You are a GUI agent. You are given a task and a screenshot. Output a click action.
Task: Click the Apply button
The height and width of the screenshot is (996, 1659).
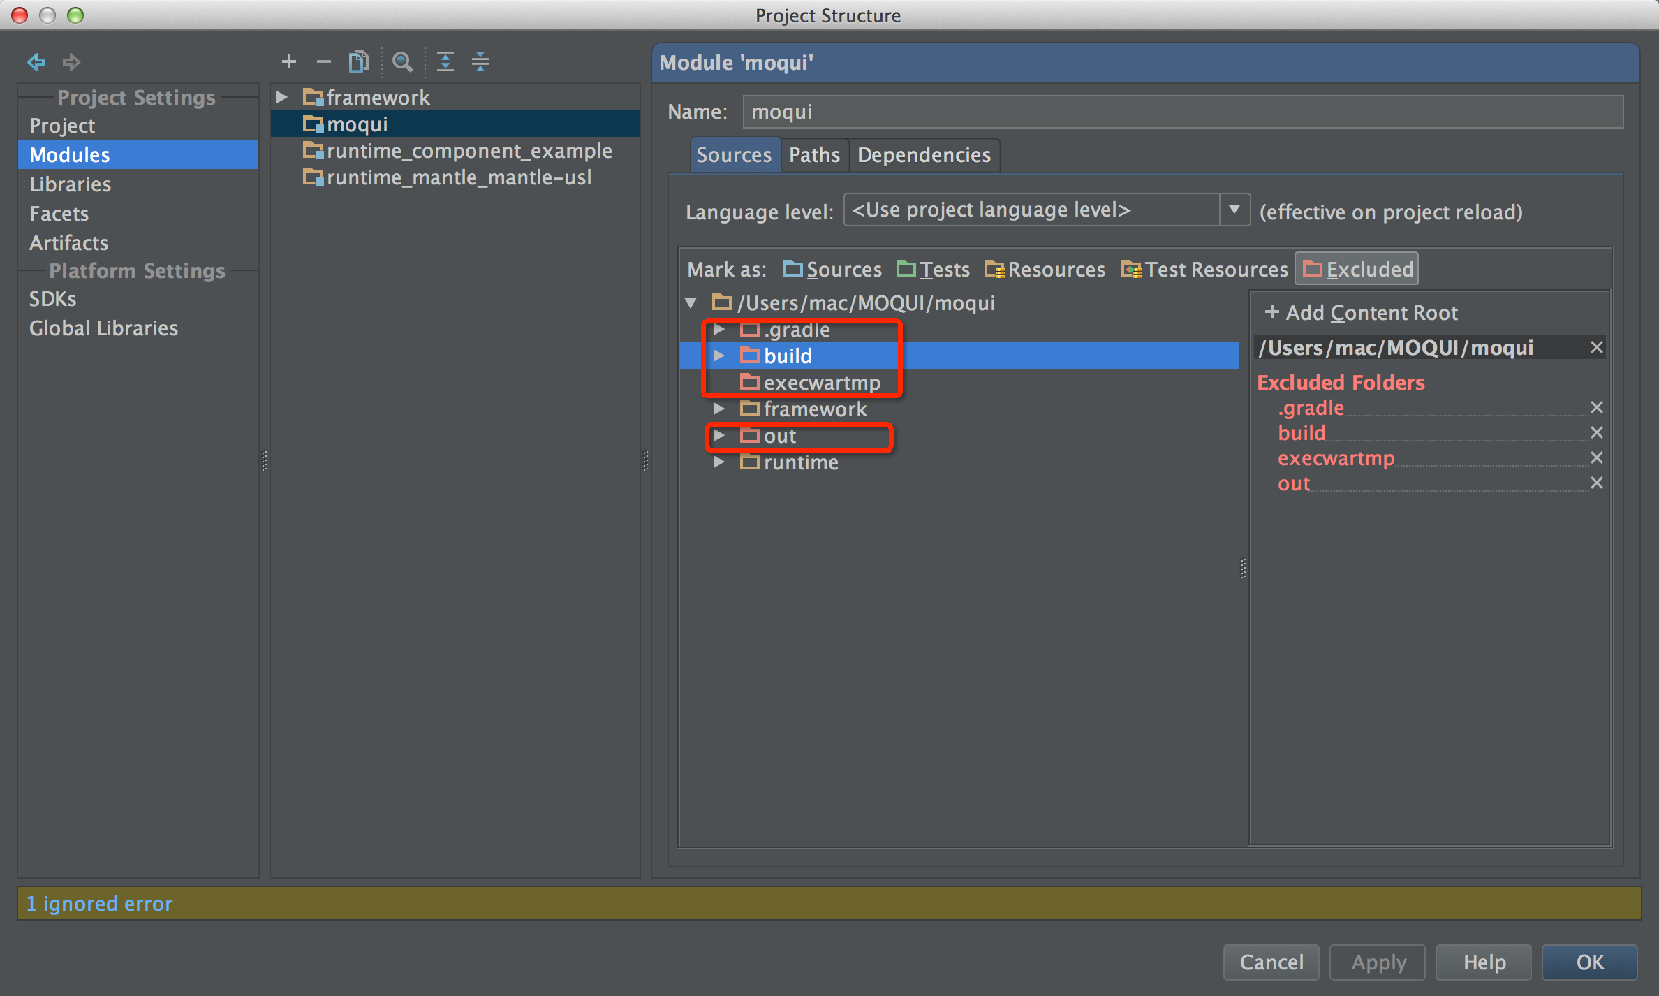tap(1378, 962)
